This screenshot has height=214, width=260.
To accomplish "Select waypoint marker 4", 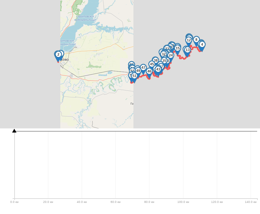I will tap(202, 45).
